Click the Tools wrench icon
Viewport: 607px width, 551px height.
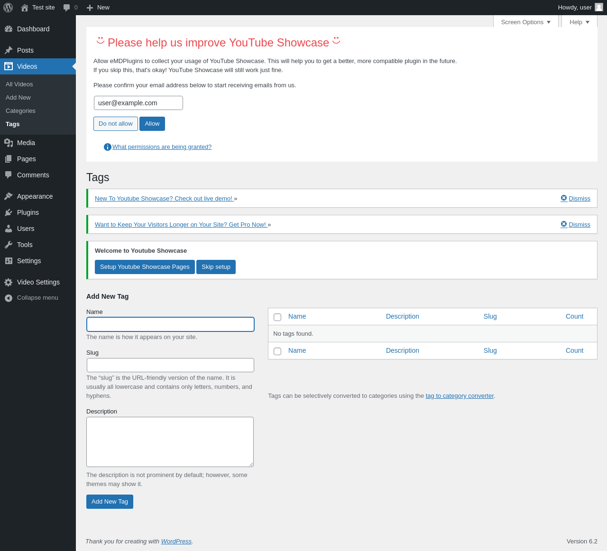9,245
